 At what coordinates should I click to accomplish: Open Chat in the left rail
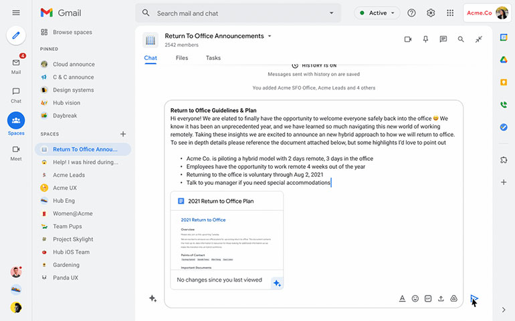click(16, 95)
